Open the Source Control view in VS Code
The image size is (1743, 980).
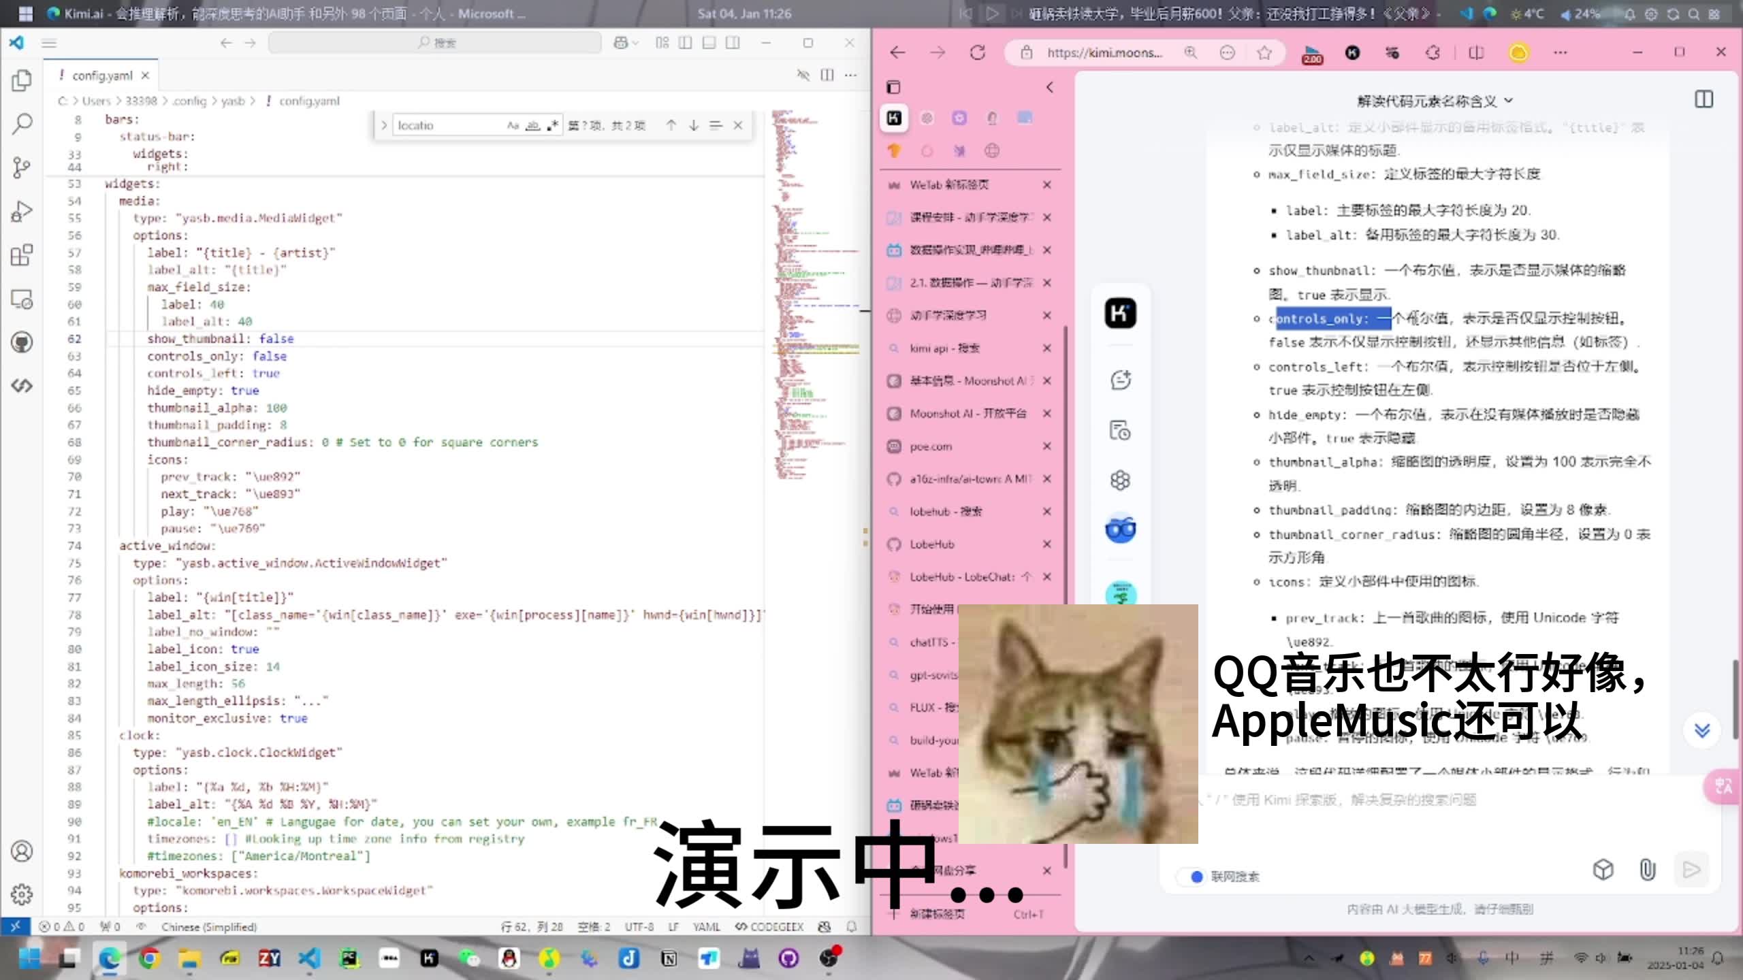point(20,168)
